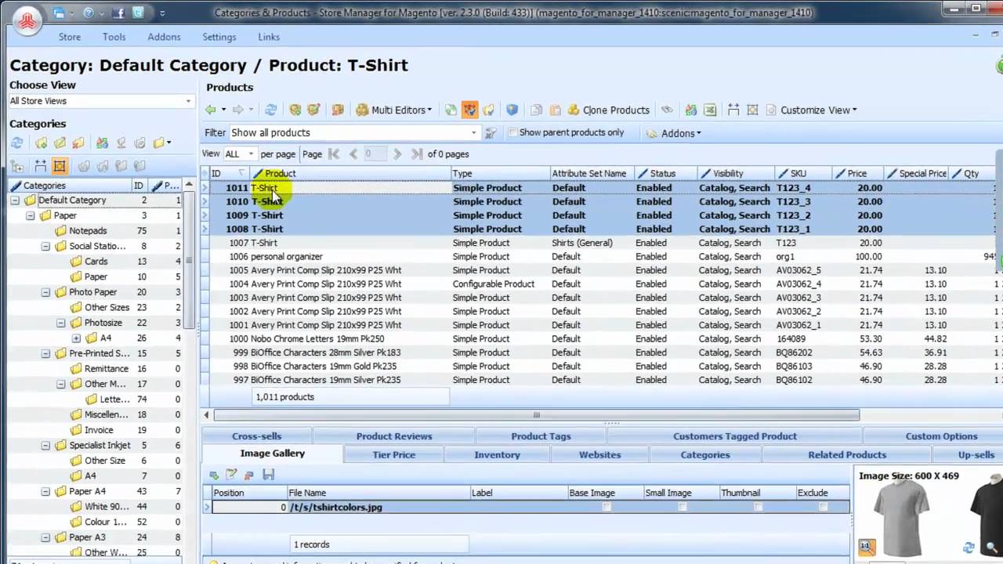Switch to the Product Reviews tab
Image resolution: width=1003 pixels, height=564 pixels.
tap(394, 436)
